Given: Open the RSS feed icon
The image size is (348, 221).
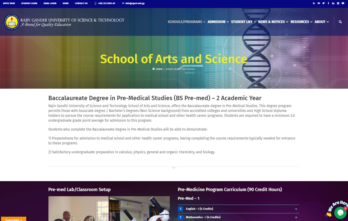Looking at the screenshot, I should pos(314,3).
